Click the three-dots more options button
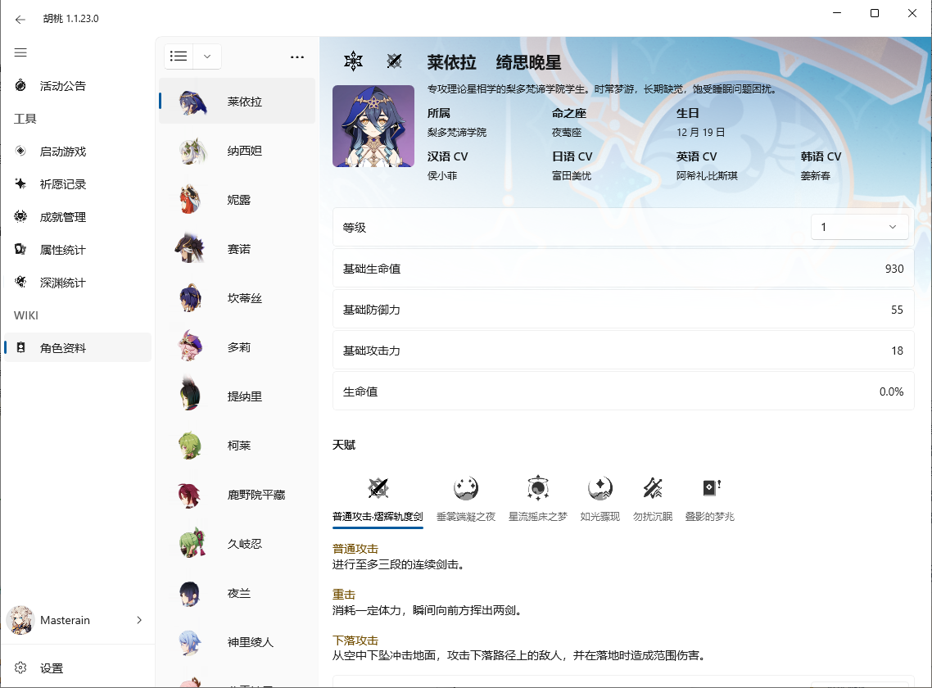 [297, 57]
